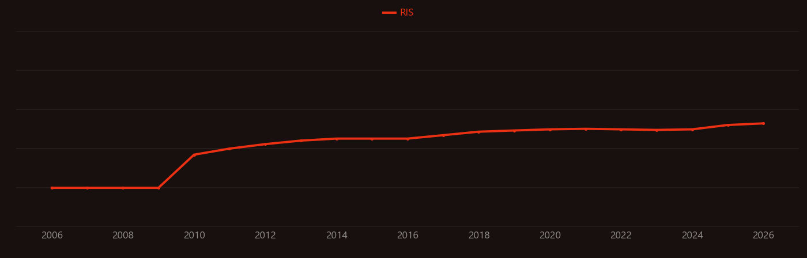This screenshot has height=258, width=807.
Task: Click the 2006 x-axis label
Action: [x=52, y=236]
